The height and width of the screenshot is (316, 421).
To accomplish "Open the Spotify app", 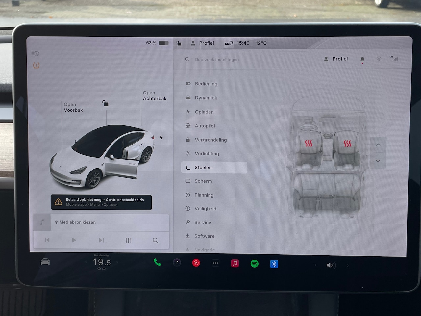I will pos(254,264).
